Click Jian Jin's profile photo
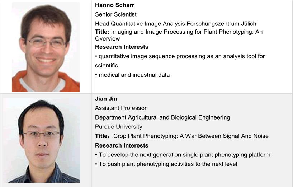This screenshot has height=187, width=293. pos(42,140)
